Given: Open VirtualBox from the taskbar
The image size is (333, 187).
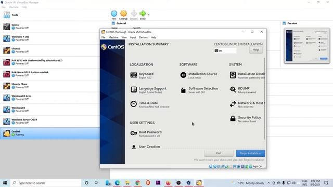Looking at the screenshot, I should point(188,183).
